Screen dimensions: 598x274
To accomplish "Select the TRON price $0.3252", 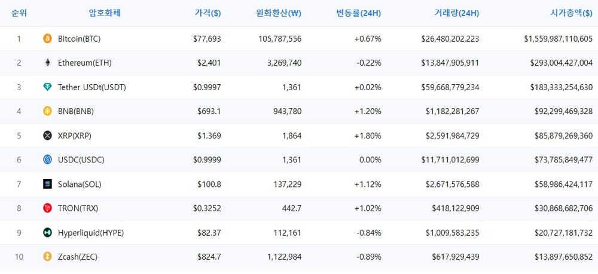I will (x=207, y=208).
